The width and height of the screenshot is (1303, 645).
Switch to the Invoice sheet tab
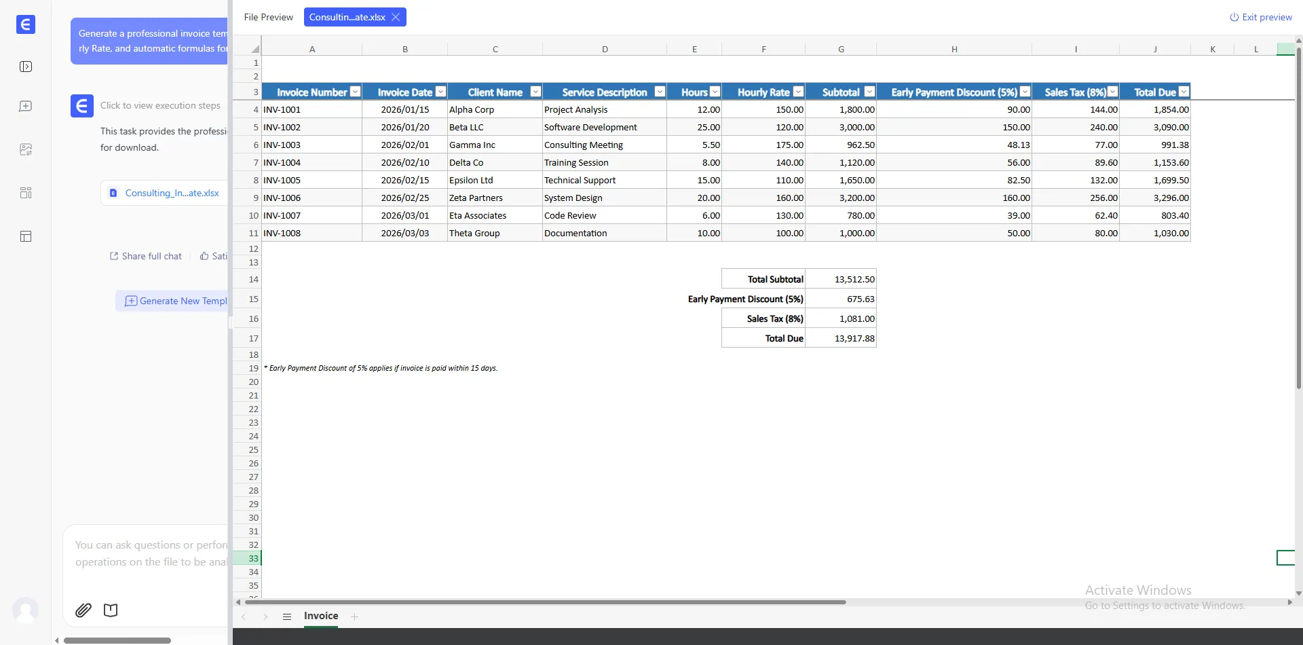tap(321, 616)
